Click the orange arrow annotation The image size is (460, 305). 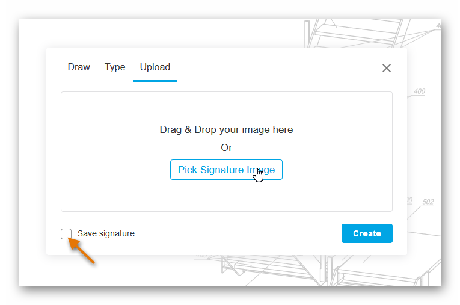[x=82, y=251]
